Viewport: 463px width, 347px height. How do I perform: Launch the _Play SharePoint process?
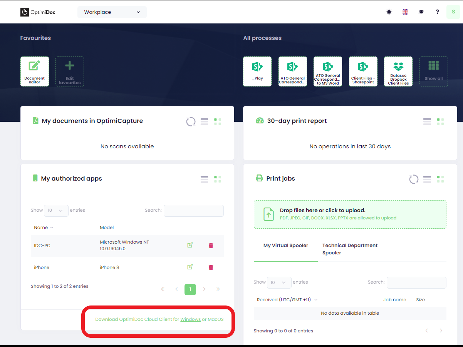(257, 71)
